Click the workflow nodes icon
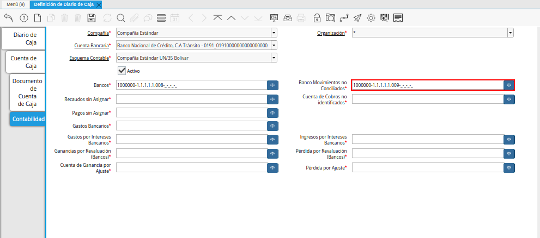 coord(344,18)
